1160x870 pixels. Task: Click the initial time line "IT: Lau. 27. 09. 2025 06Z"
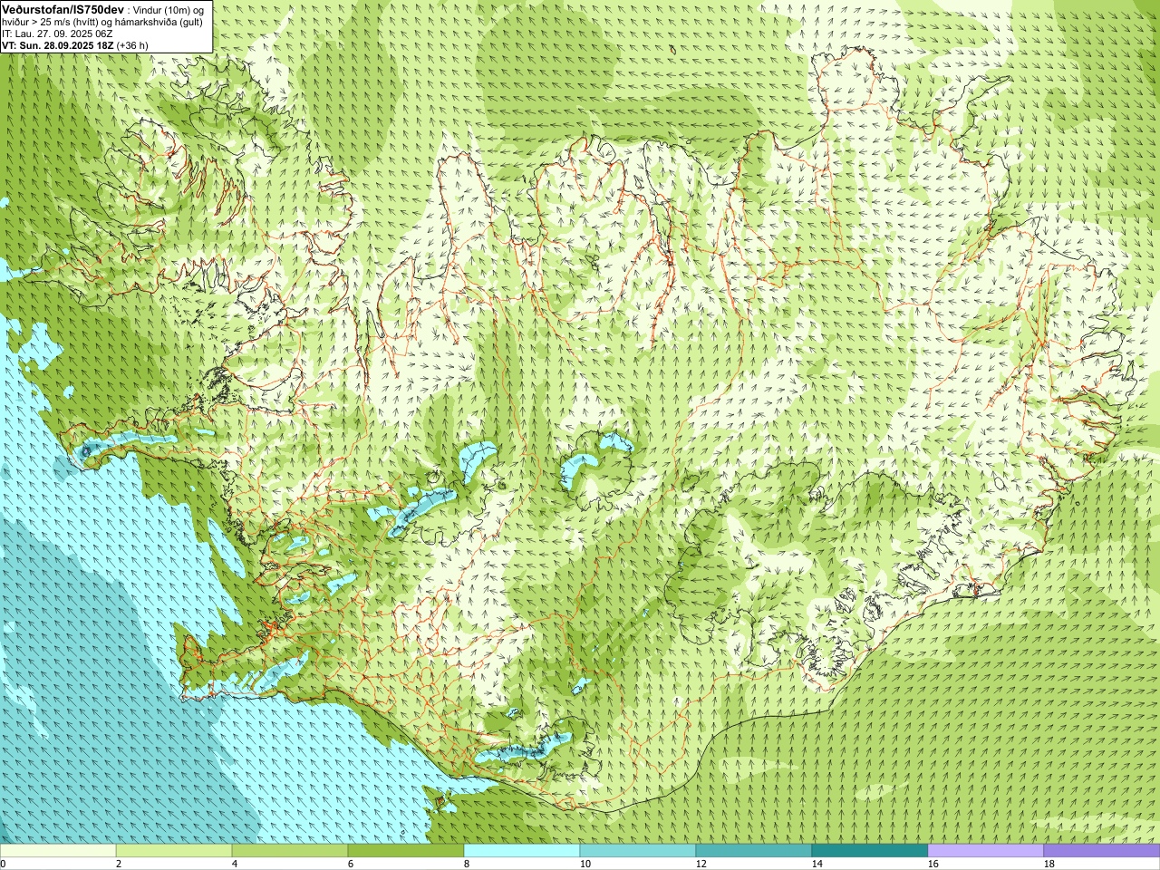click(x=57, y=34)
